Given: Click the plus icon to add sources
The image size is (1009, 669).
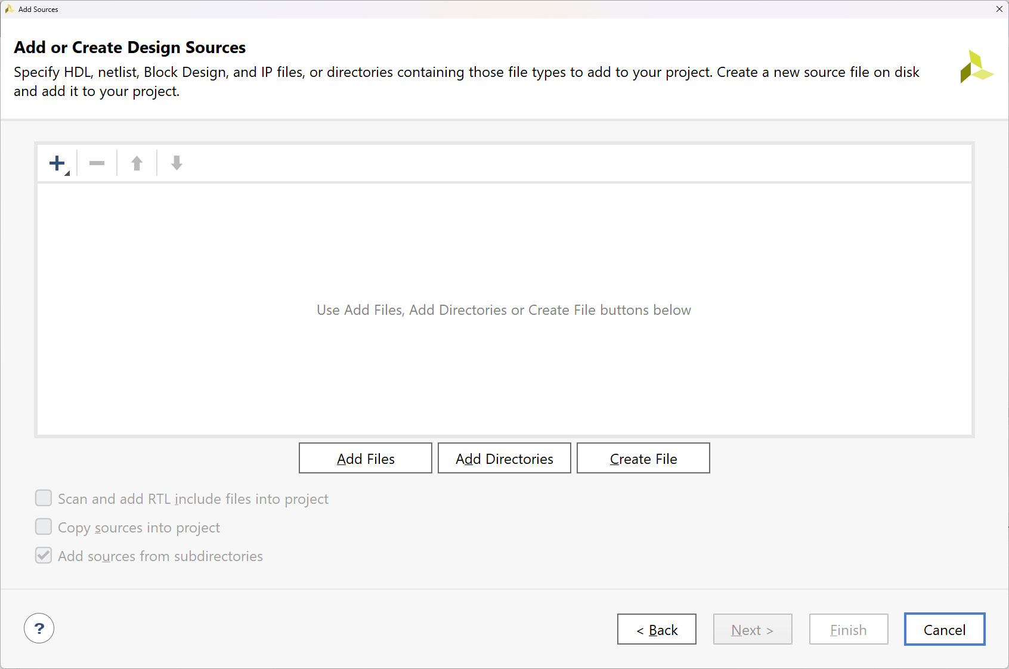Looking at the screenshot, I should [57, 162].
